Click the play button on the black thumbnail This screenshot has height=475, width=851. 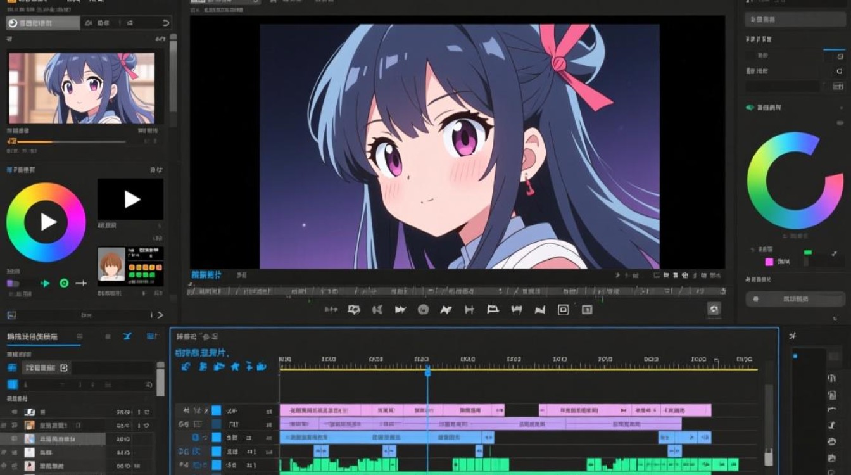coord(130,199)
